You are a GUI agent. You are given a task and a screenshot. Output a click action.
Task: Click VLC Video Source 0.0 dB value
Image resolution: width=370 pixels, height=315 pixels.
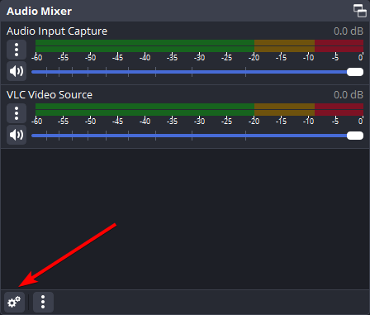tap(349, 95)
